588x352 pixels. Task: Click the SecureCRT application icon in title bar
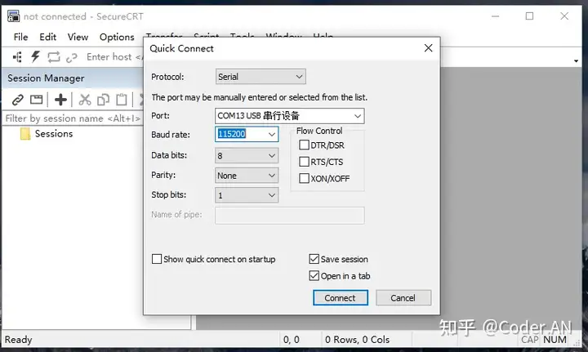(13, 16)
